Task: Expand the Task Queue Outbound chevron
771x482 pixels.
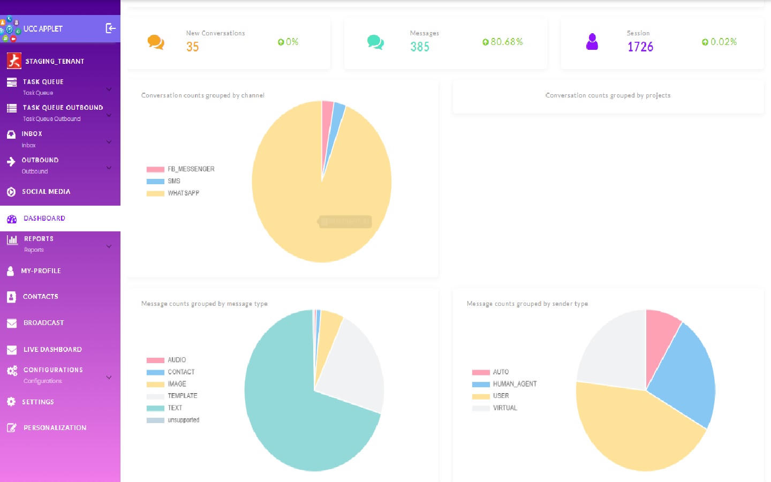Action: pyautogui.click(x=109, y=115)
